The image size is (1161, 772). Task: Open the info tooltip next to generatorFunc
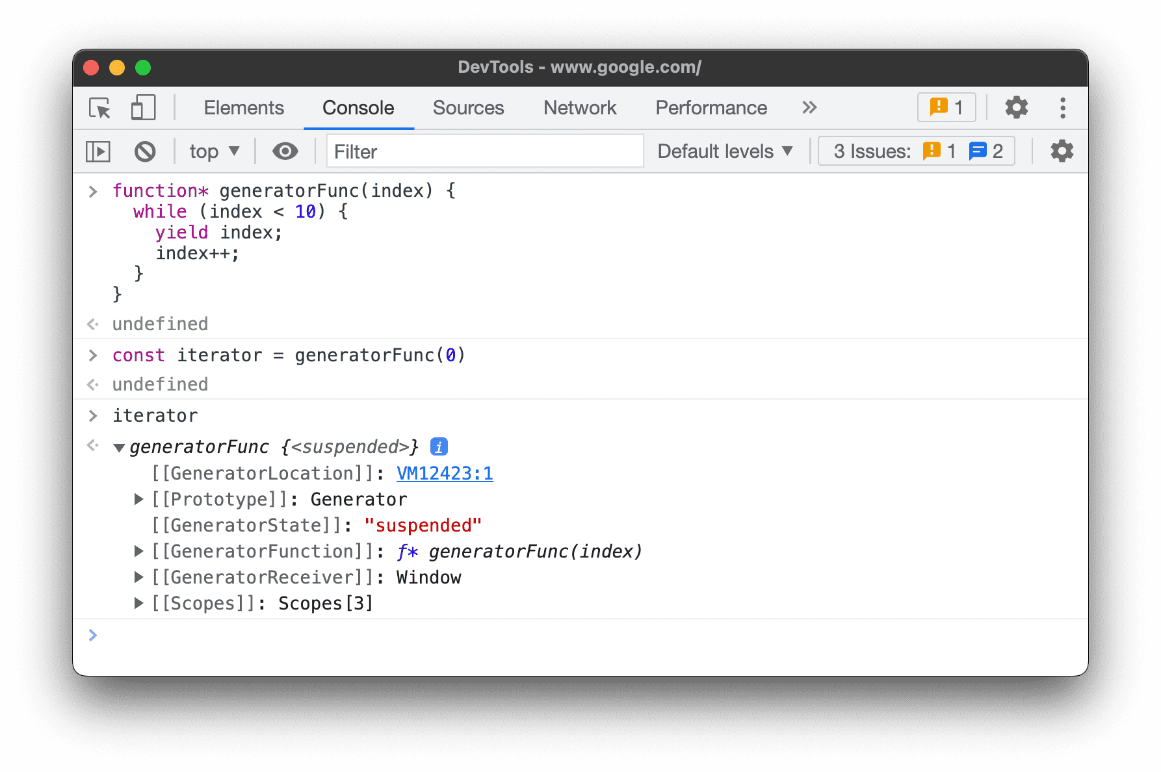coord(439,446)
